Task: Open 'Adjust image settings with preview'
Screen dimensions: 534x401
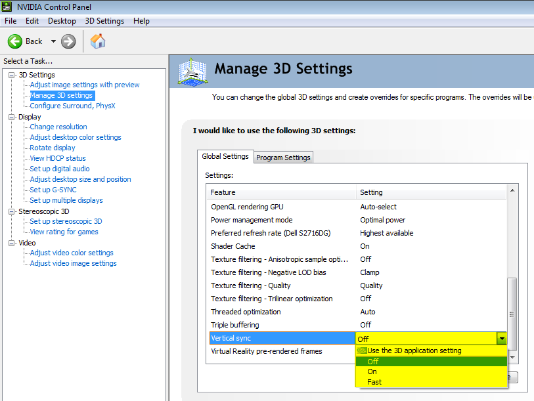Action: click(85, 85)
